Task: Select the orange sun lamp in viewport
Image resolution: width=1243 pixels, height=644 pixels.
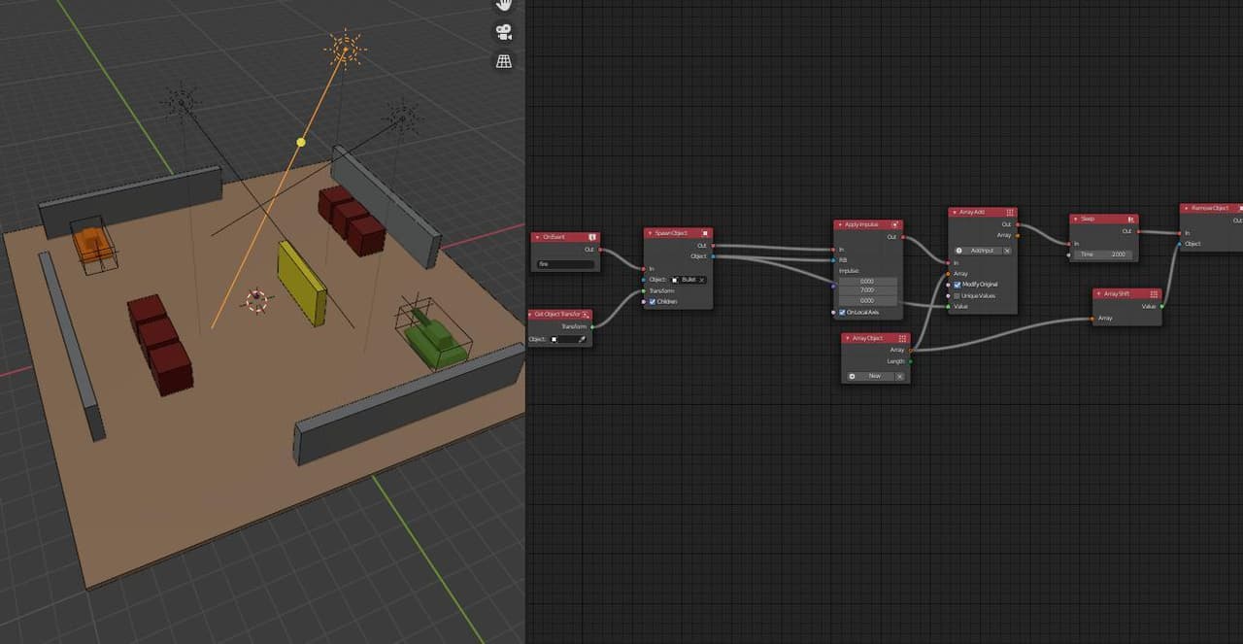Action: [344, 48]
